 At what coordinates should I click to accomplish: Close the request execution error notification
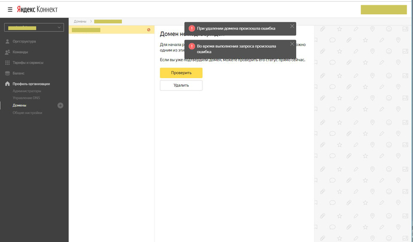point(292,44)
